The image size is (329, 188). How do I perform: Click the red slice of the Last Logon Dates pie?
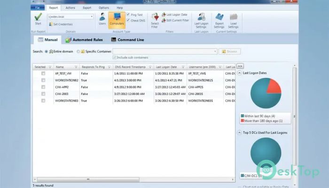coord(274,87)
